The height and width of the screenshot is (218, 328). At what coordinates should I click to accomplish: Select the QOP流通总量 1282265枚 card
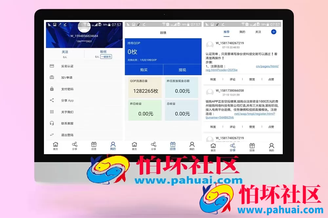point(145,87)
